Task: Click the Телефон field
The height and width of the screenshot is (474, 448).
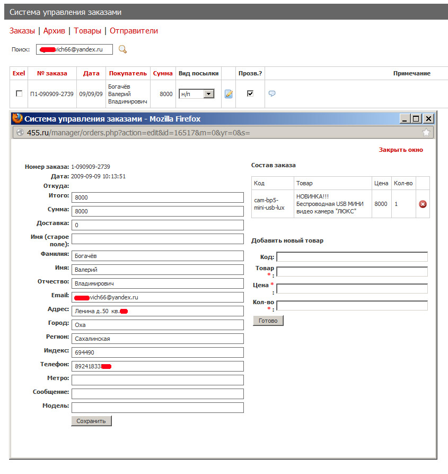Action: click(157, 366)
